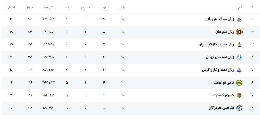Select the زنان استقلال تهران team name
The image size is (260, 119).
pos(220,57)
